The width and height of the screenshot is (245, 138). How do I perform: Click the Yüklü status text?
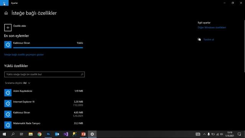pyautogui.click(x=80, y=43)
